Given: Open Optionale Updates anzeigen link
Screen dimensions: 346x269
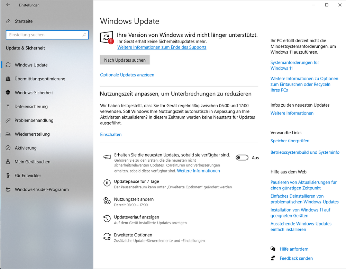Looking at the screenshot, I should (x=127, y=75).
